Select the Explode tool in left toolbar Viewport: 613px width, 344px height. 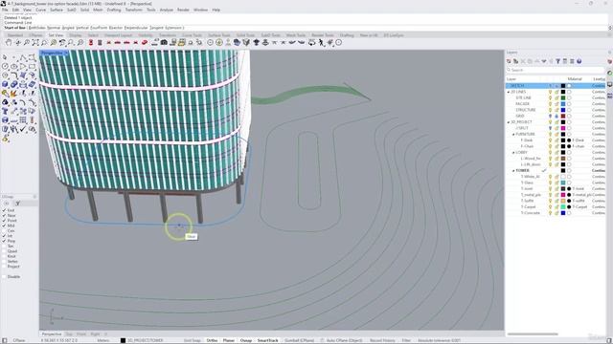pos(14,94)
